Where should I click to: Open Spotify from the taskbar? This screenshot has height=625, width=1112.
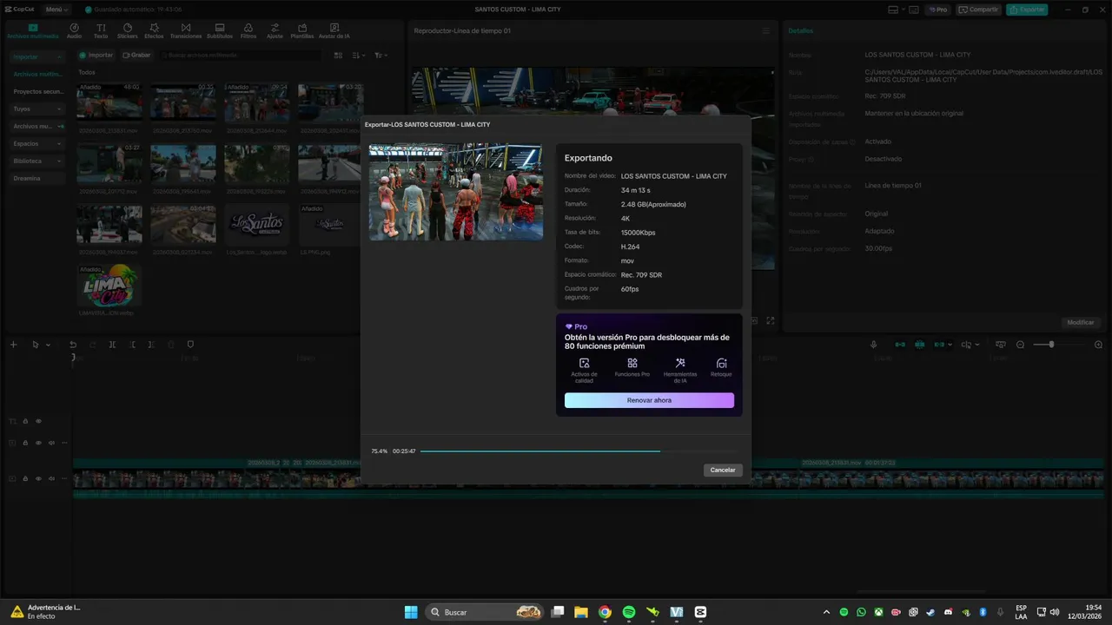pyautogui.click(x=629, y=612)
